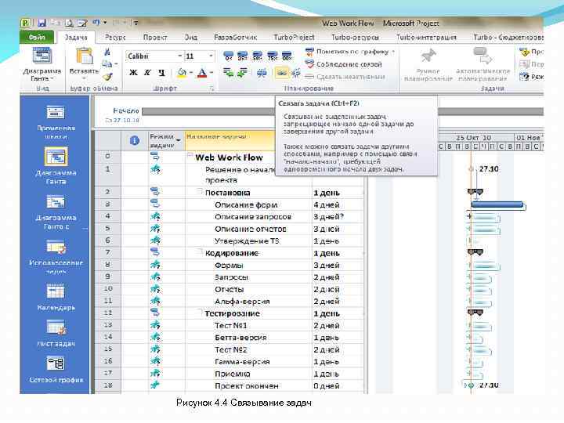
Task: Select the Описание форм task name
Action: [246, 204]
